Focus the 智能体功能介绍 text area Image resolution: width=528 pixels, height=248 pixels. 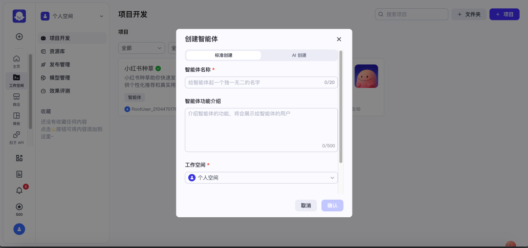pyautogui.click(x=261, y=130)
